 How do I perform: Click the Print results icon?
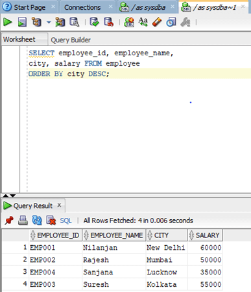23,220
